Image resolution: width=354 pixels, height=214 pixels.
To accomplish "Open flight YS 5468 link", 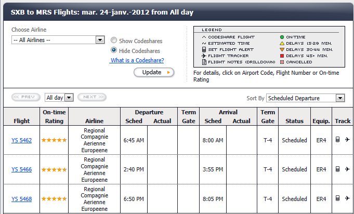I will point(22,199).
